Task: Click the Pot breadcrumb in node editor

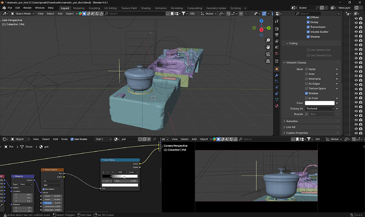Action: [9, 147]
